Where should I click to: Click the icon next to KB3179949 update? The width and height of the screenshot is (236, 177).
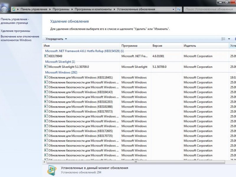tap(46, 56)
